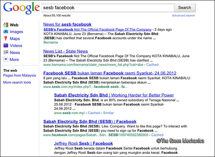Select the Web search icon
Screen dimensions: 215x157
point(6,25)
